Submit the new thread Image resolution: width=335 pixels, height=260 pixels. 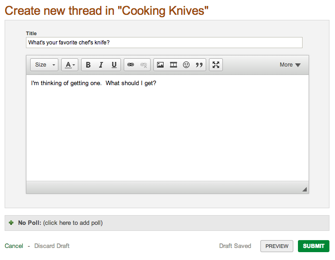pos(314,246)
